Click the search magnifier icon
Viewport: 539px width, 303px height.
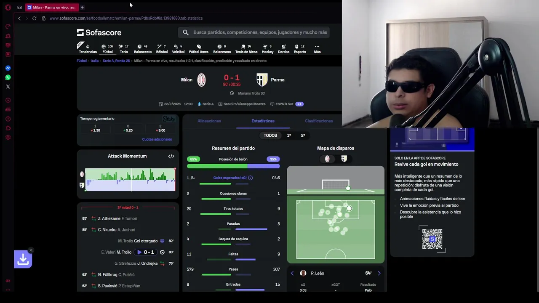click(x=186, y=32)
